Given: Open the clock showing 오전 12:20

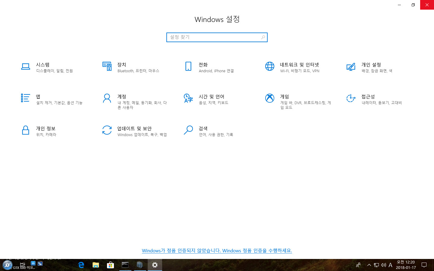Looking at the screenshot, I should 406,265.
